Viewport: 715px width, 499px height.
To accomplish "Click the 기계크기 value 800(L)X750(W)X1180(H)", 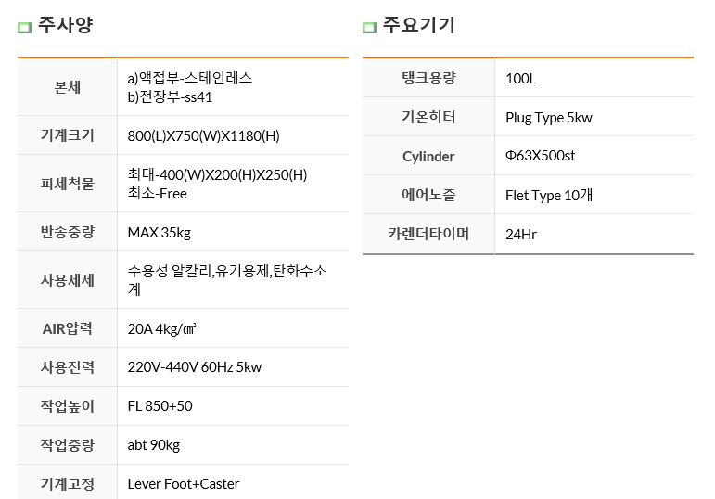I will click(x=203, y=136).
